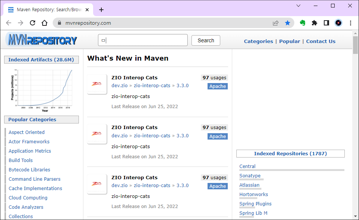This screenshot has width=359, height=220.
Task: Open Cache Implementations category
Action: click(35, 188)
